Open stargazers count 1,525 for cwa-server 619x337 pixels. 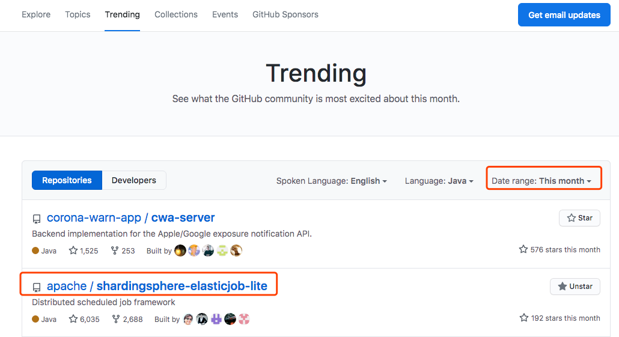(x=84, y=250)
